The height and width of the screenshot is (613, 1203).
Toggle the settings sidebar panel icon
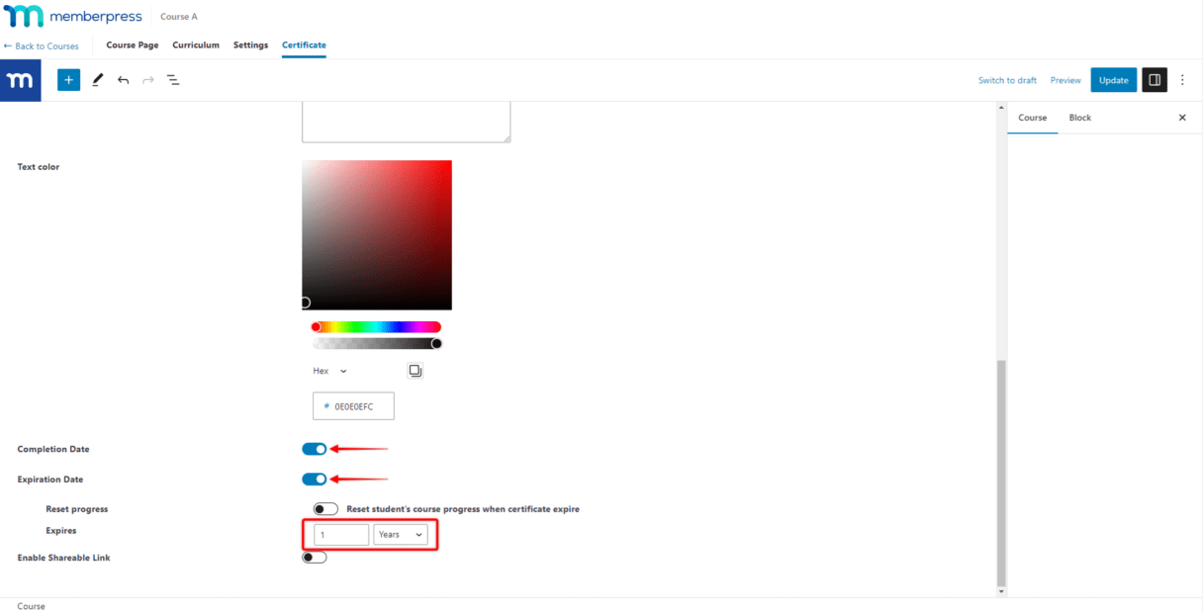pyautogui.click(x=1155, y=80)
